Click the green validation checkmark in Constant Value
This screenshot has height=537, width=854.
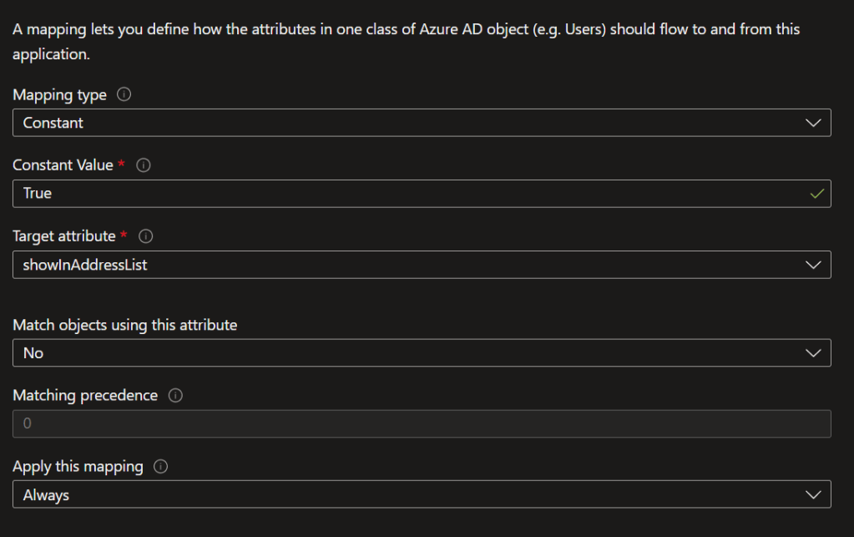816,194
